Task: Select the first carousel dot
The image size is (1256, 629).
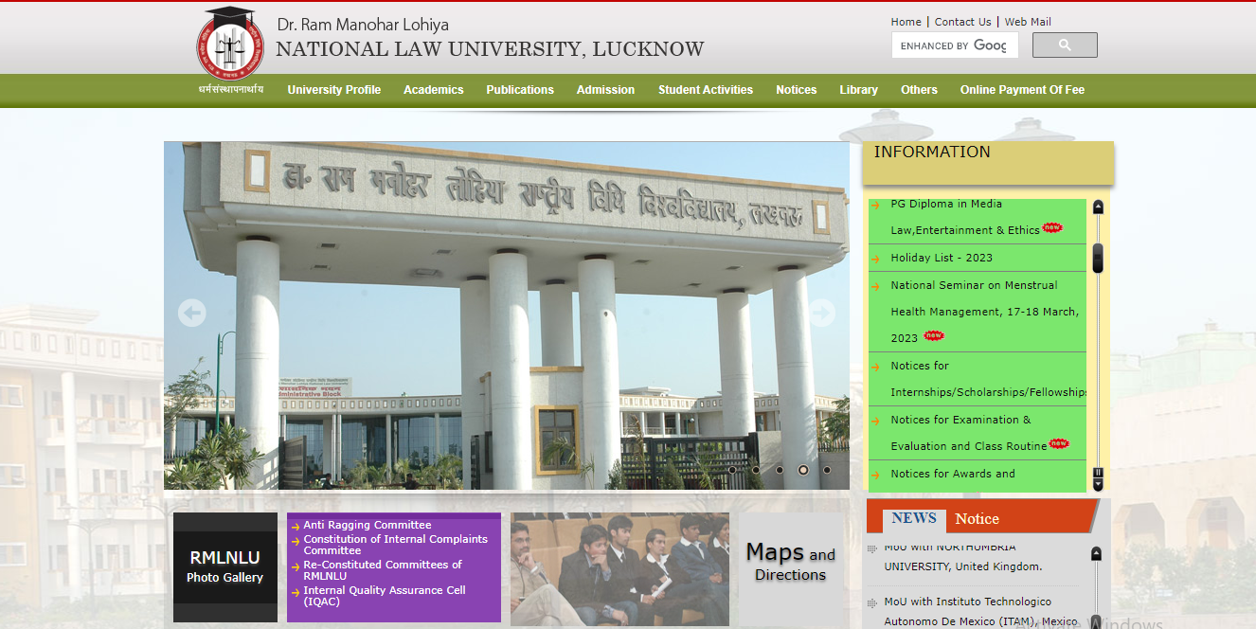Action: pyautogui.click(x=732, y=470)
